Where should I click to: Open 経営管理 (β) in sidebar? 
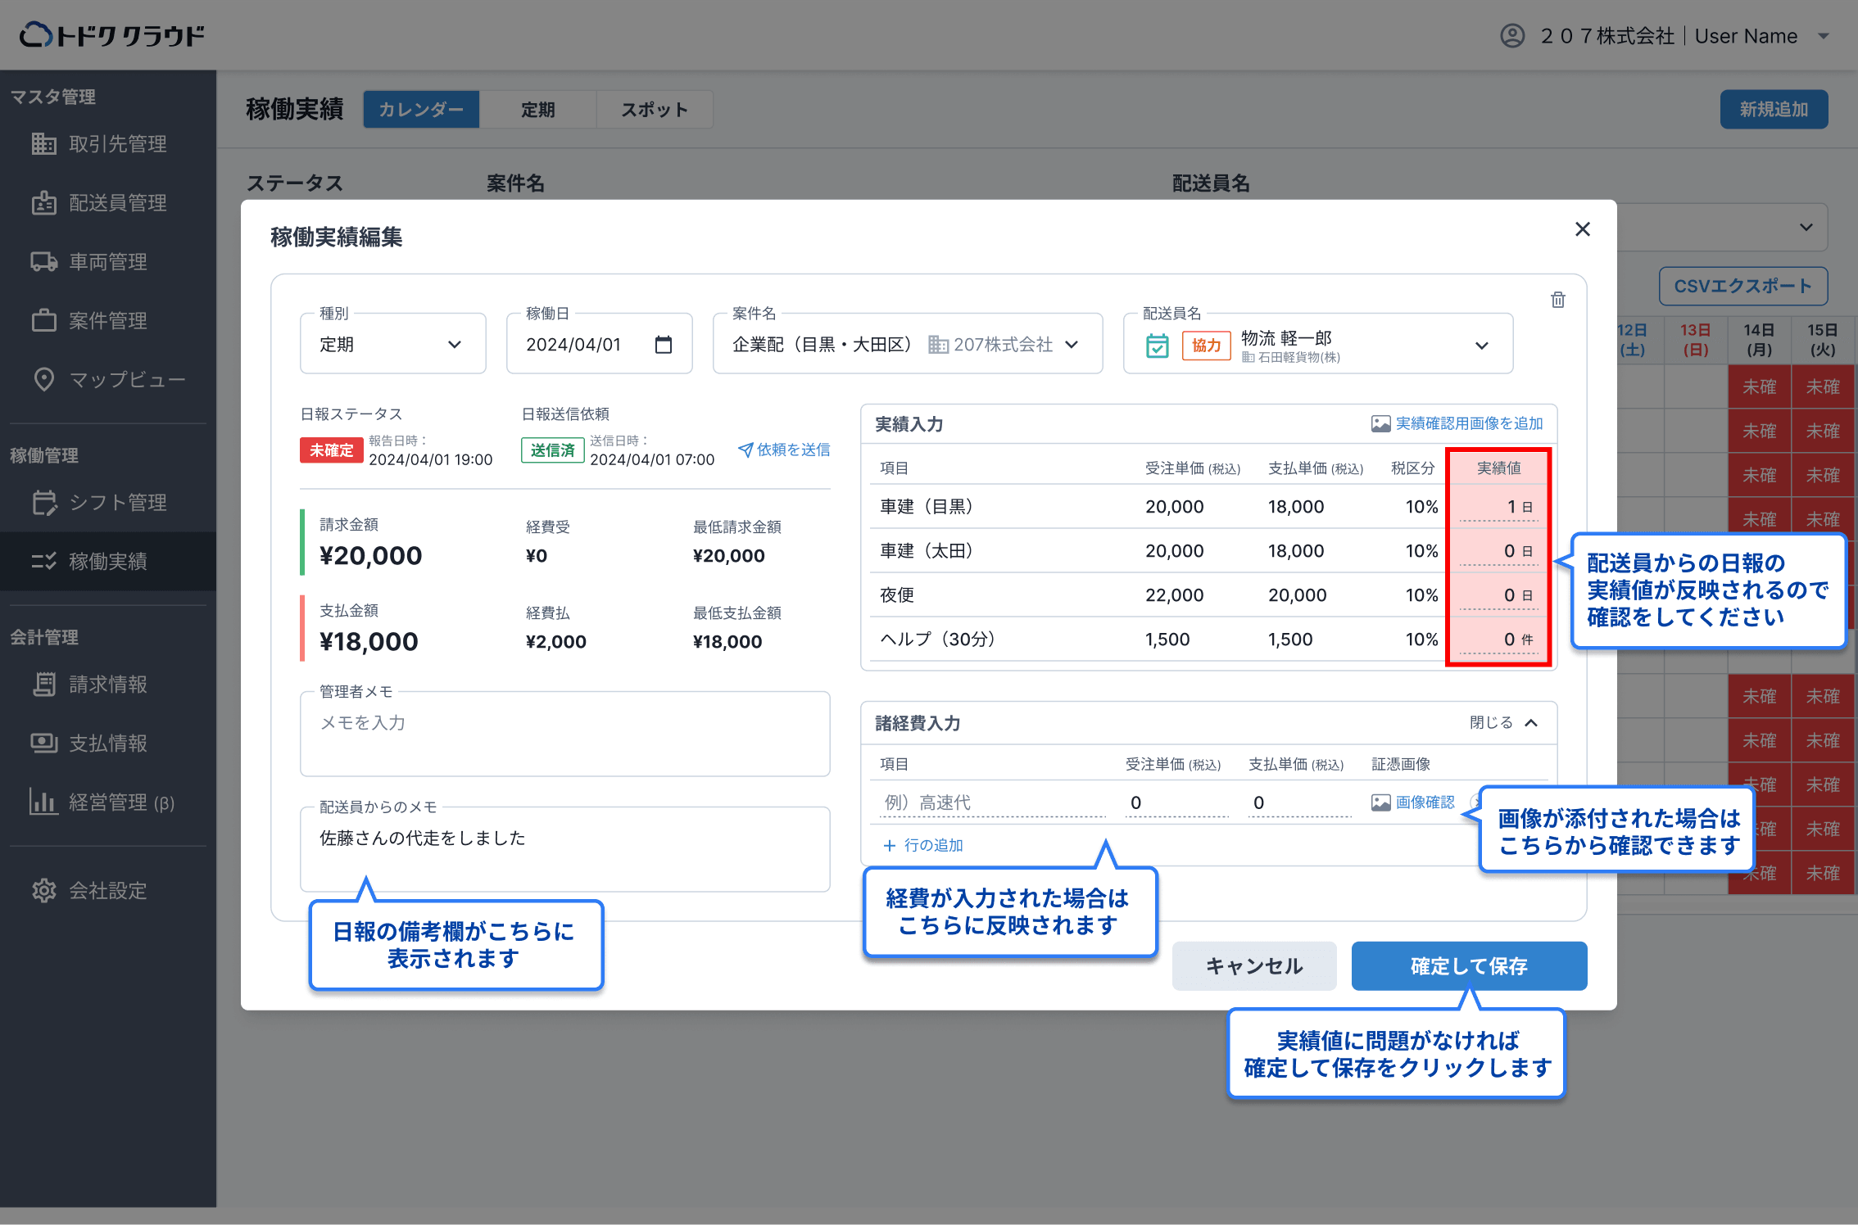[108, 802]
